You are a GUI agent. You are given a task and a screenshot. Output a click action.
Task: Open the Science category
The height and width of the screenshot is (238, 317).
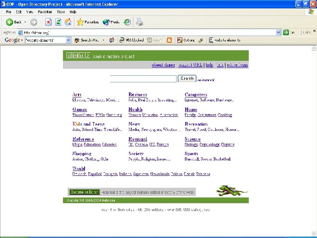(192, 139)
